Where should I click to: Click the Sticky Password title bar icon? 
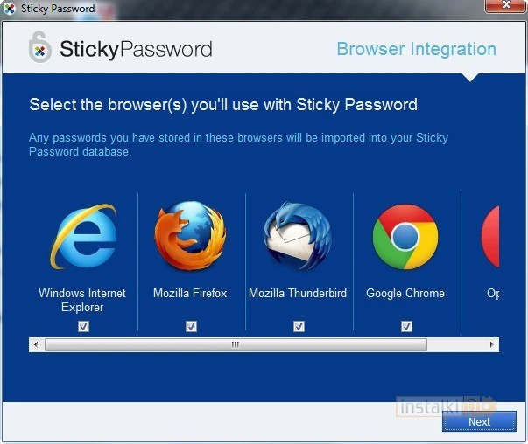10,9
